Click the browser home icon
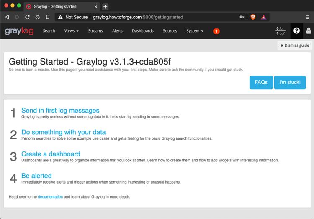 pyautogui.click(x=37, y=17)
